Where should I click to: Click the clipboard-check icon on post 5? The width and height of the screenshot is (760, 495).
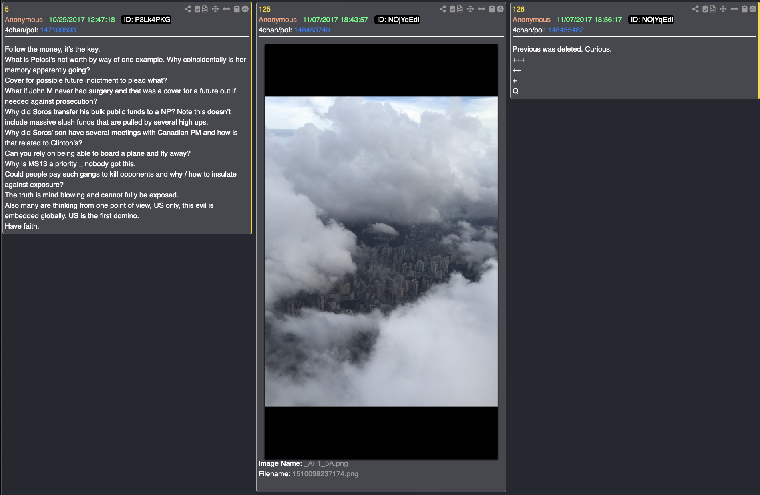coord(197,9)
